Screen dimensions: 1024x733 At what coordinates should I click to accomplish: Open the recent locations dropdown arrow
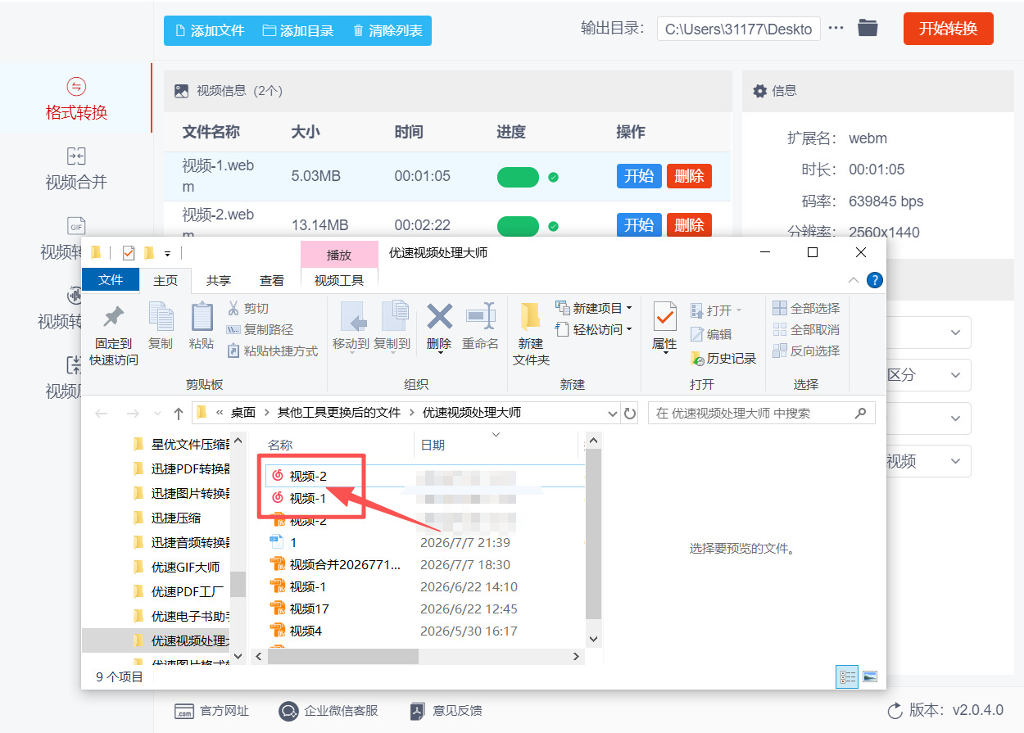tap(156, 414)
